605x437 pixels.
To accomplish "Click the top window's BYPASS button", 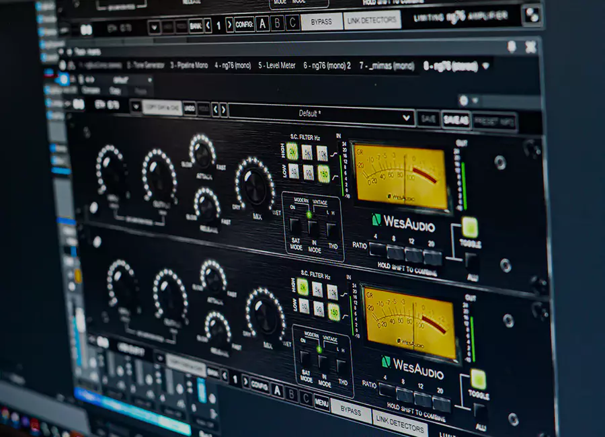I will coord(321,22).
